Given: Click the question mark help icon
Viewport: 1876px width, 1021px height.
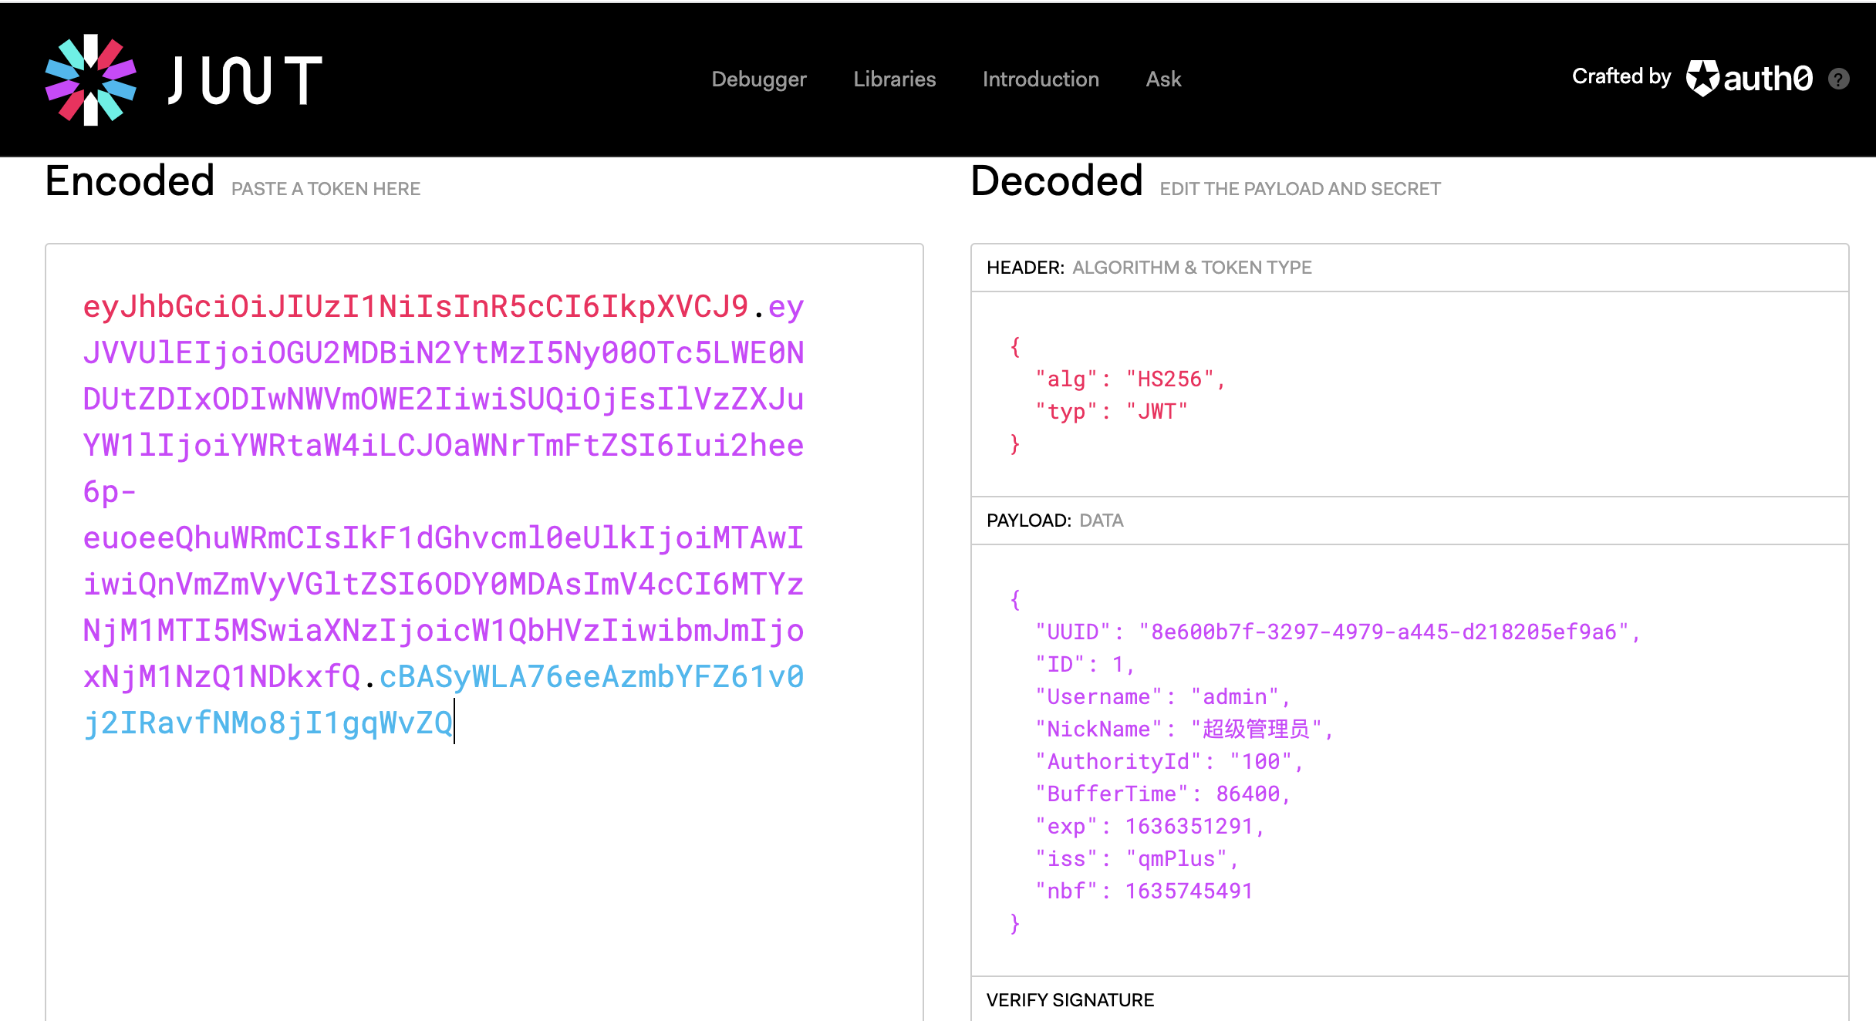Looking at the screenshot, I should click(x=1839, y=79).
